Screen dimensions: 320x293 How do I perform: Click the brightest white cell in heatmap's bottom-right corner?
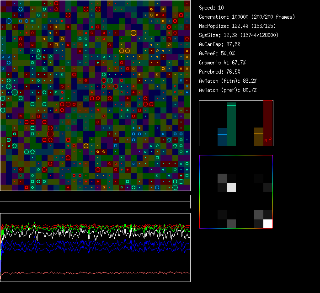(x=268, y=224)
